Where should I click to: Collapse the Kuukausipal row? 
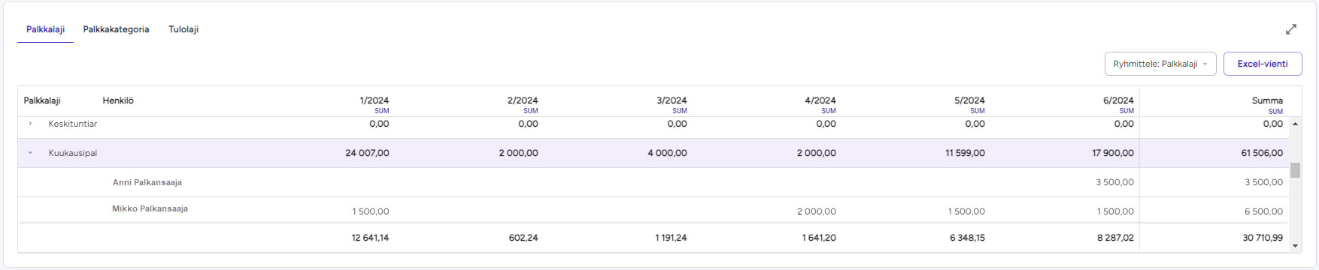(x=30, y=153)
